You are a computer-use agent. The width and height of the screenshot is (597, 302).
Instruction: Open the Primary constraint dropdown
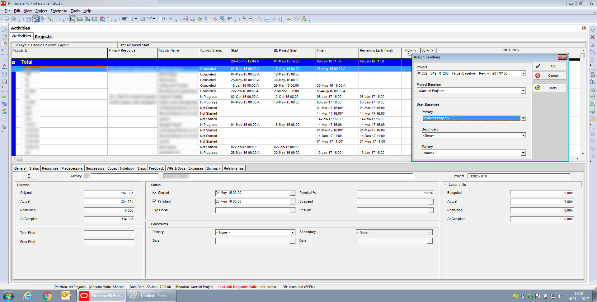293,232
